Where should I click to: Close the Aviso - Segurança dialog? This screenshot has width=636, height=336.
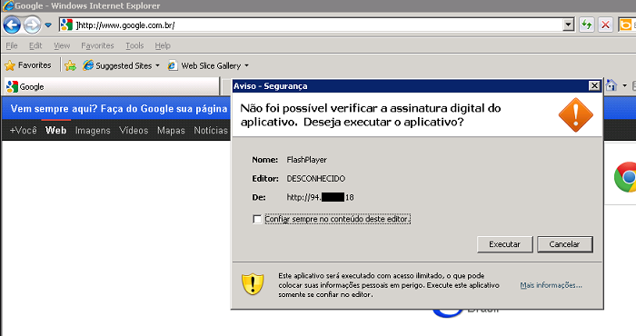[594, 85]
